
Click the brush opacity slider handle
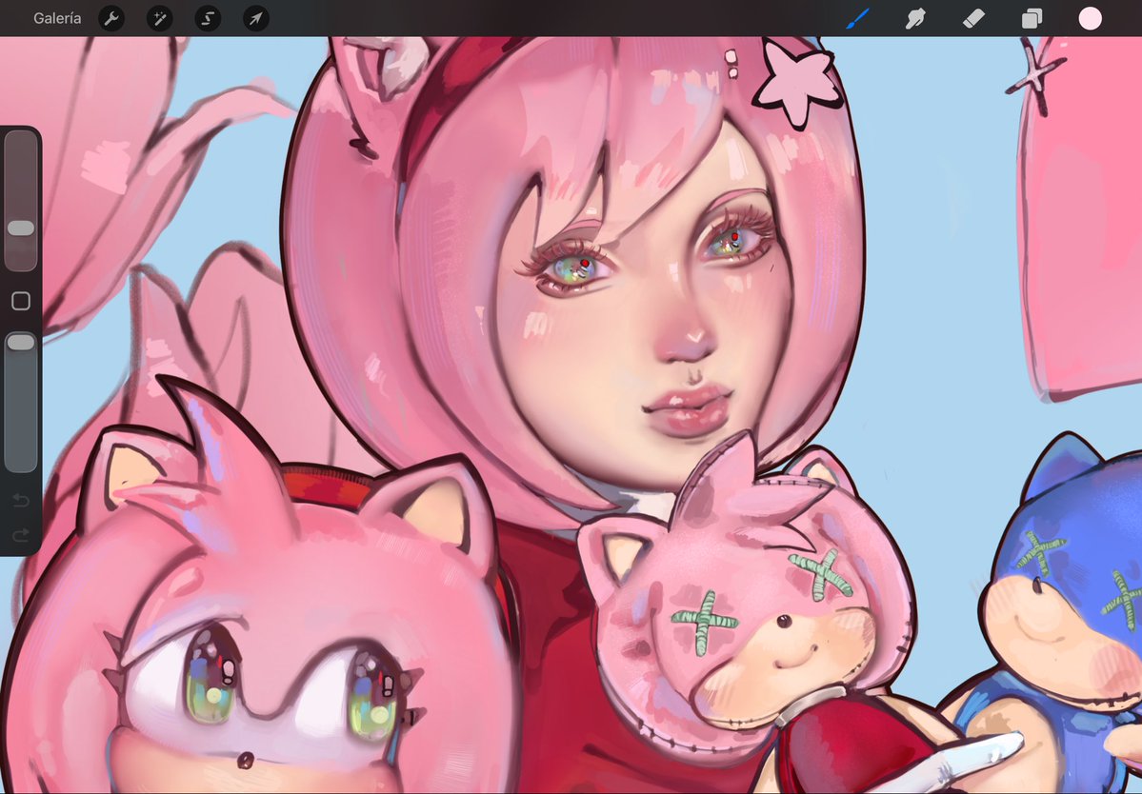20,342
